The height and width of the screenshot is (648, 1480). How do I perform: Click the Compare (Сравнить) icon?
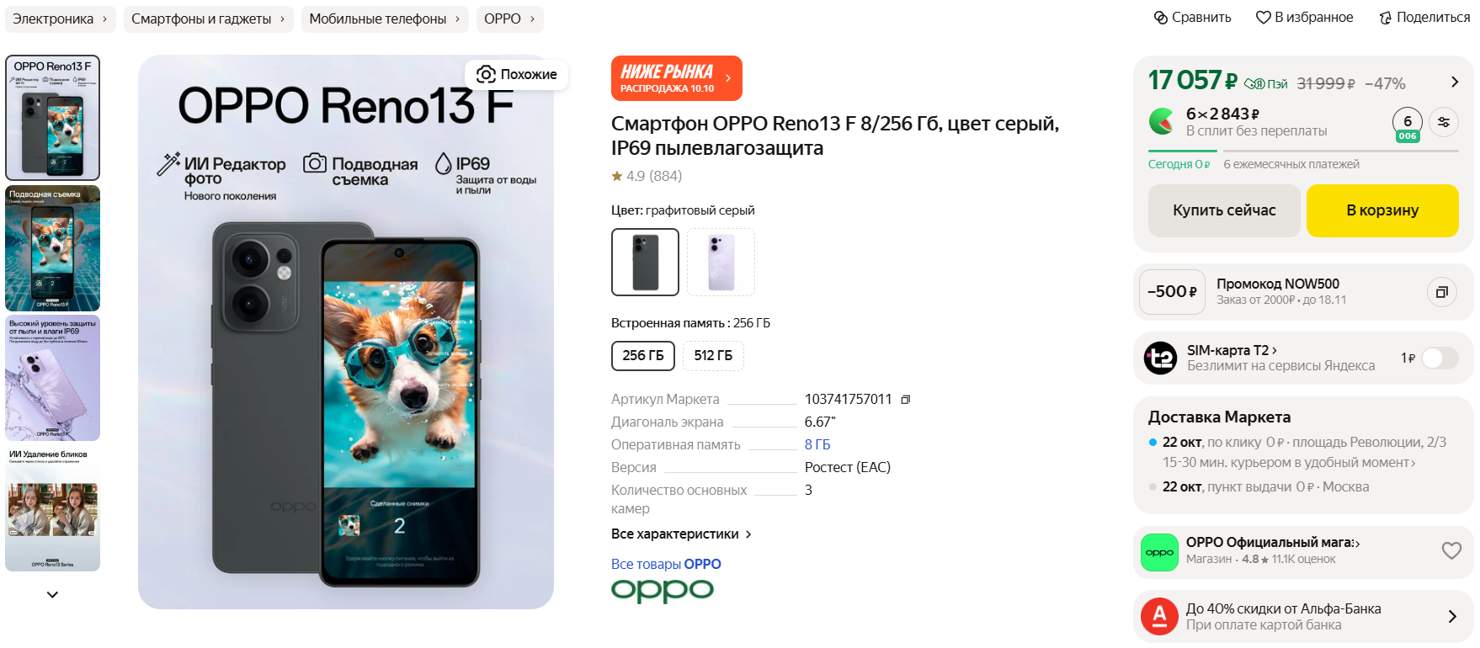pos(1160,18)
